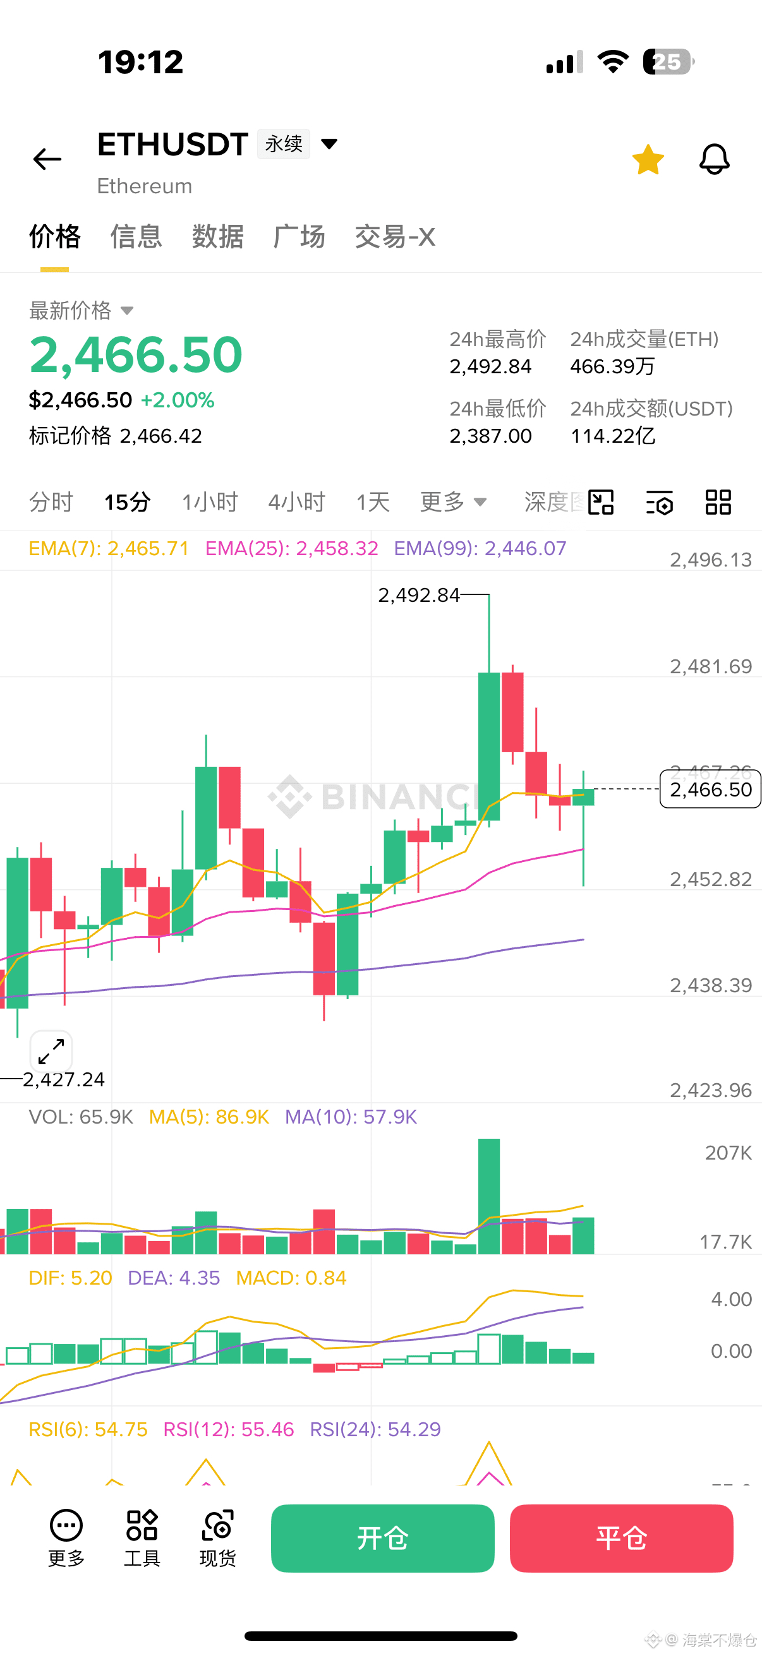Tap the MA(5): 86.9K volume label
762x1656 pixels.
click(x=209, y=1117)
